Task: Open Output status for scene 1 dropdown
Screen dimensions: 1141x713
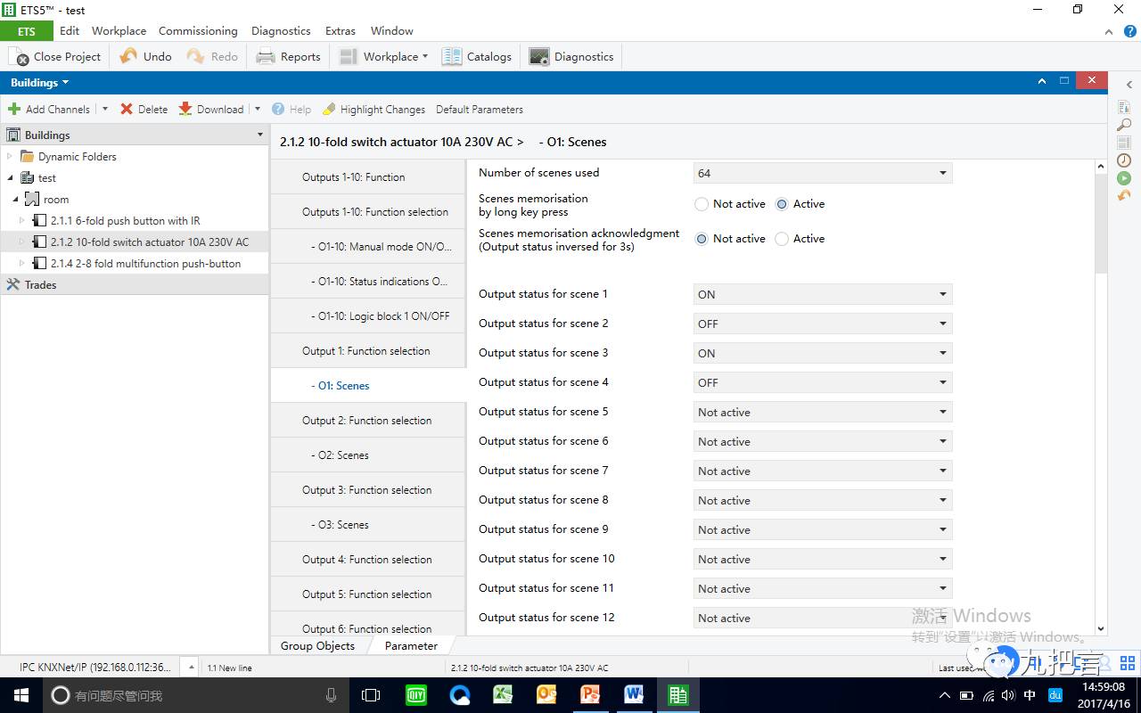Action: [x=822, y=294]
